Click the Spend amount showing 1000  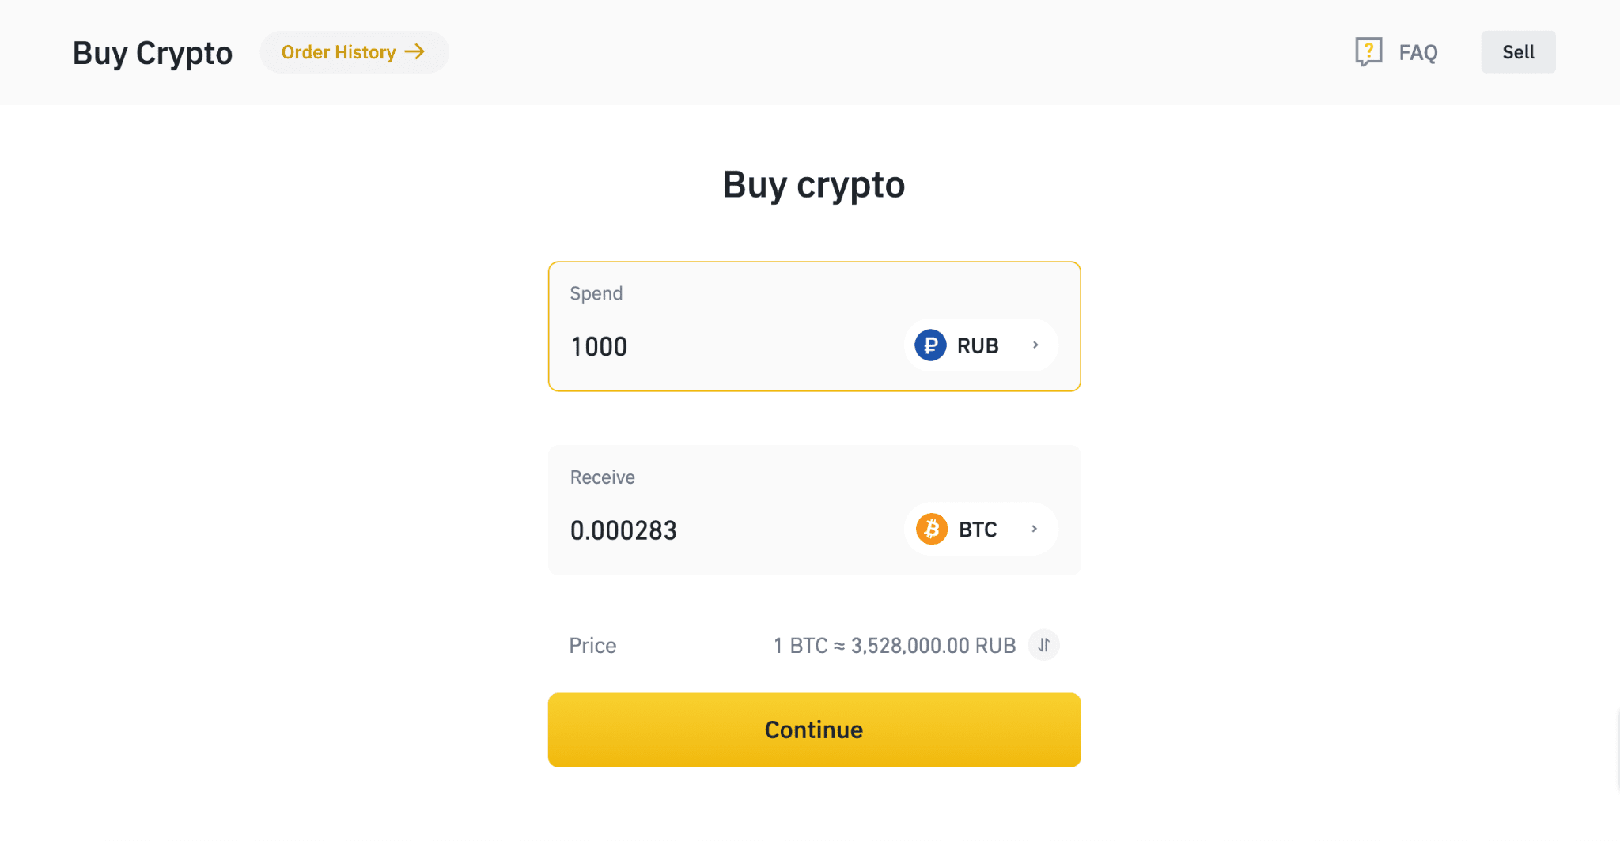(x=599, y=345)
